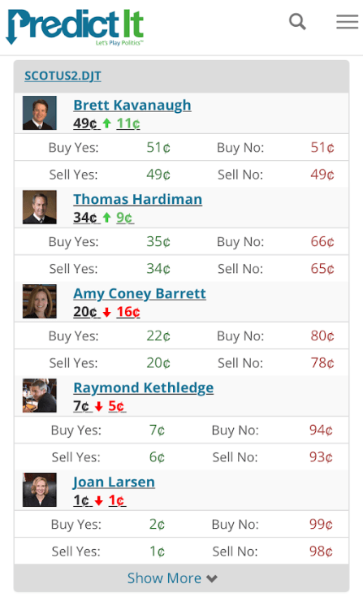The width and height of the screenshot is (363, 597).
Task: Click the PredictIt logo
Action: [x=75, y=27]
